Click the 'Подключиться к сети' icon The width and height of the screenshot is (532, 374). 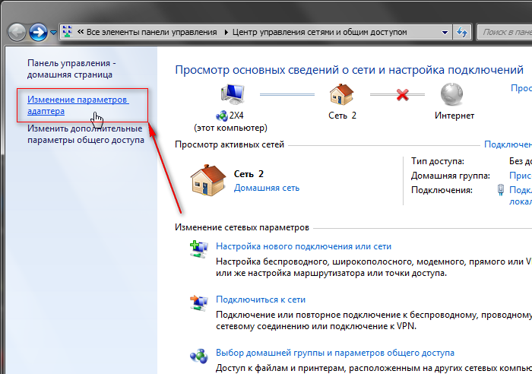click(x=199, y=303)
